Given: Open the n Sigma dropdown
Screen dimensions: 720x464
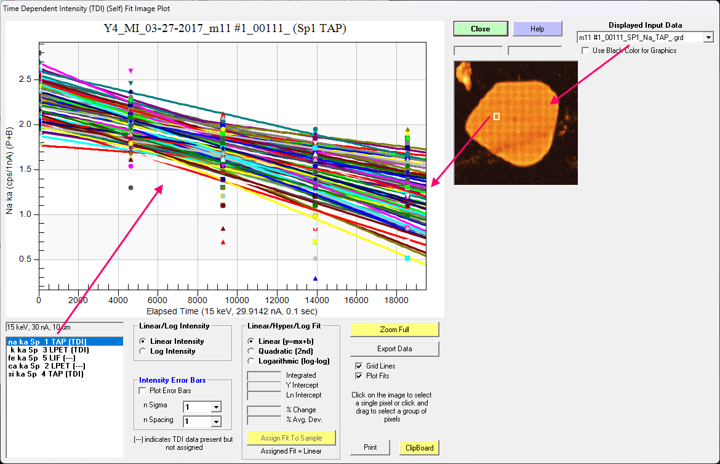Looking at the screenshot, I should point(215,407).
